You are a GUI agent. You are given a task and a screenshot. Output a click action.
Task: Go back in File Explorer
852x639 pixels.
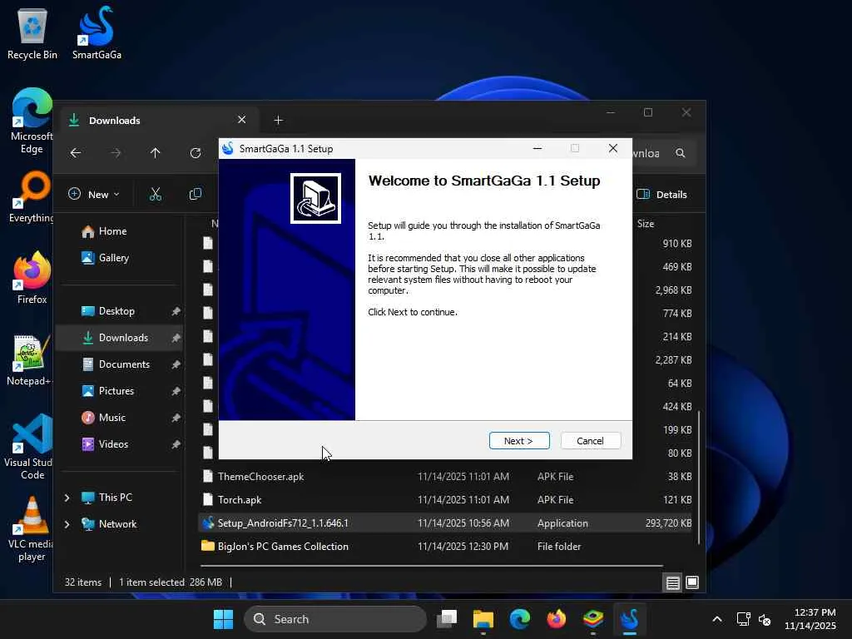76,153
